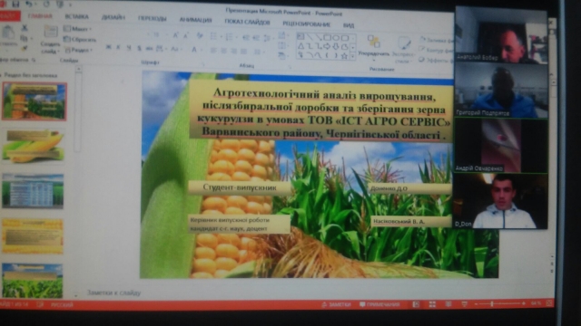
Task: Select the down arrow shape in gallery
Action: 336,46
